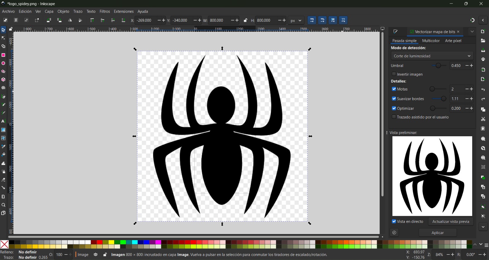Image resolution: width=489 pixels, height=260 pixels.
Task: Close the Vectorizar mapa de bits tab
Action: point(458,32)
